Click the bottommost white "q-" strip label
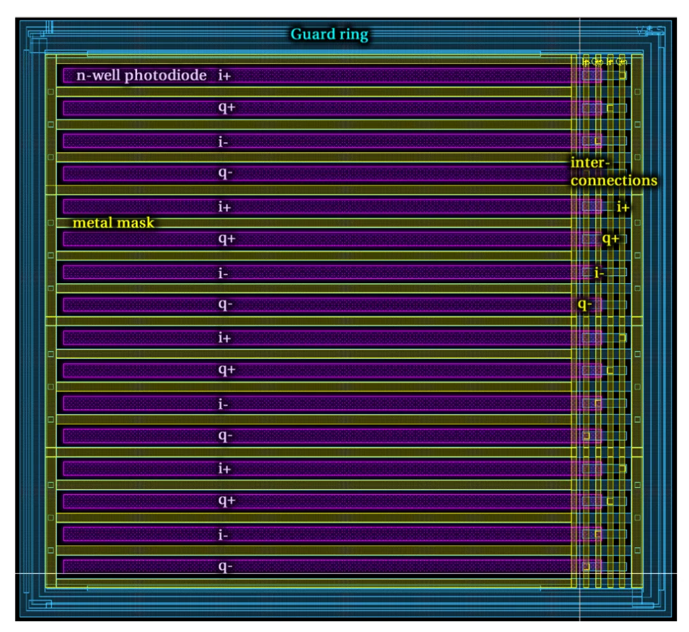This screenshot has height=632, width=689. tap(225, 567)
